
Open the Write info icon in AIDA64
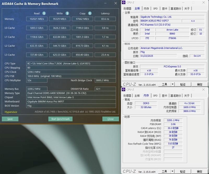(x=67, y=13)
